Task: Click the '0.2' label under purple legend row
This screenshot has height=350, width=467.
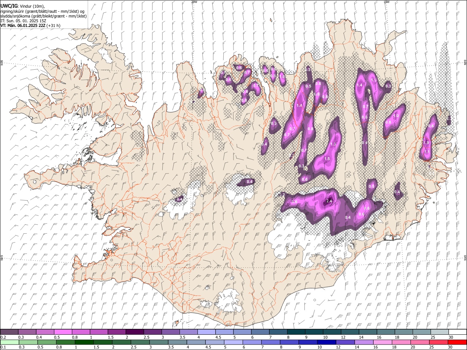Action: 3,337
